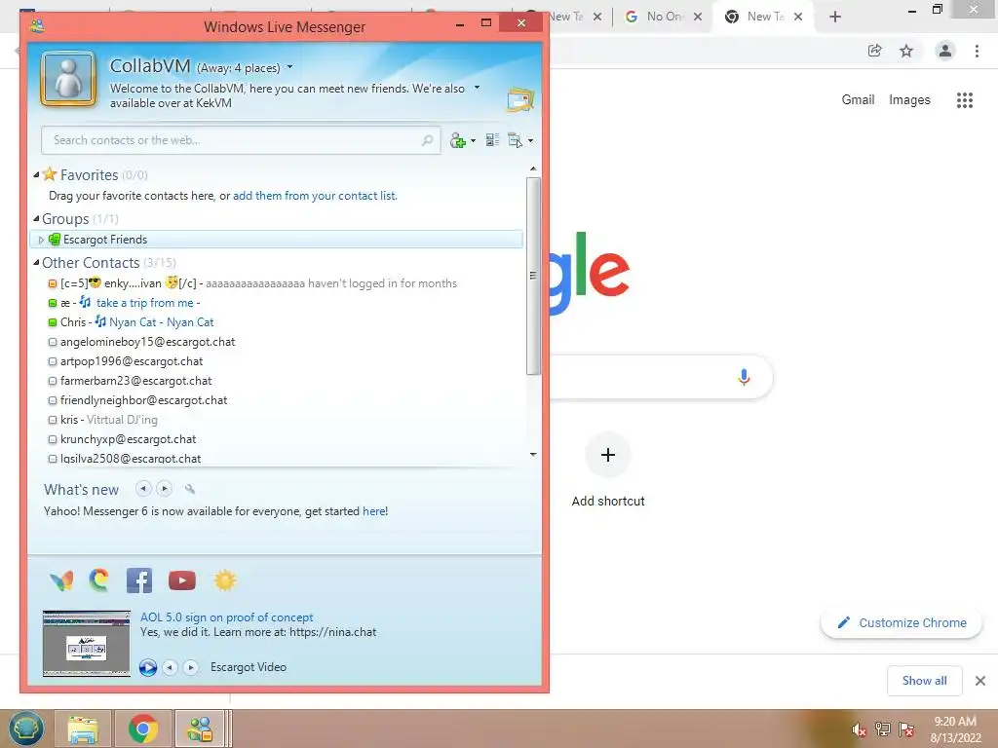Open the personal message dropdown arrow
The width and height of the screenshot is (998, 748).
pos(477,88)
